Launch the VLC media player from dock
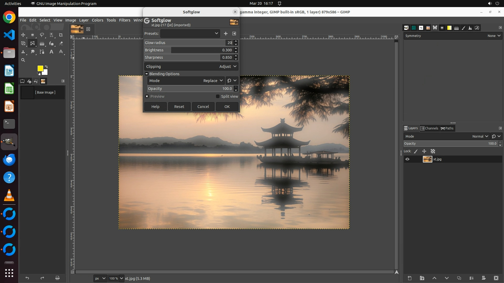Screen dimensions: 504x283 coord(9,195)
